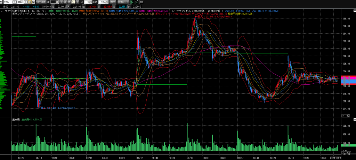Click the 売 (sell) quote label

pyautogui.click(x=53, y=7)
